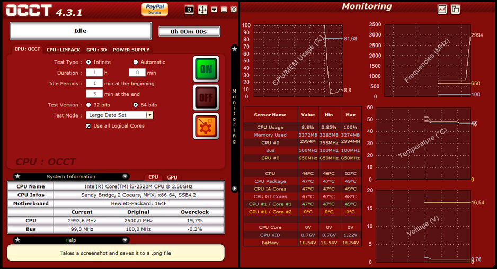The height and width of the screenshot is (269, 497).
Task: Open the title bar dropdown arrow menu
Action: coord(214,10)
